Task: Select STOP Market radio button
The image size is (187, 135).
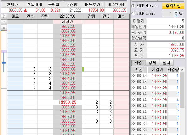Action: click(x=133, y=6)
